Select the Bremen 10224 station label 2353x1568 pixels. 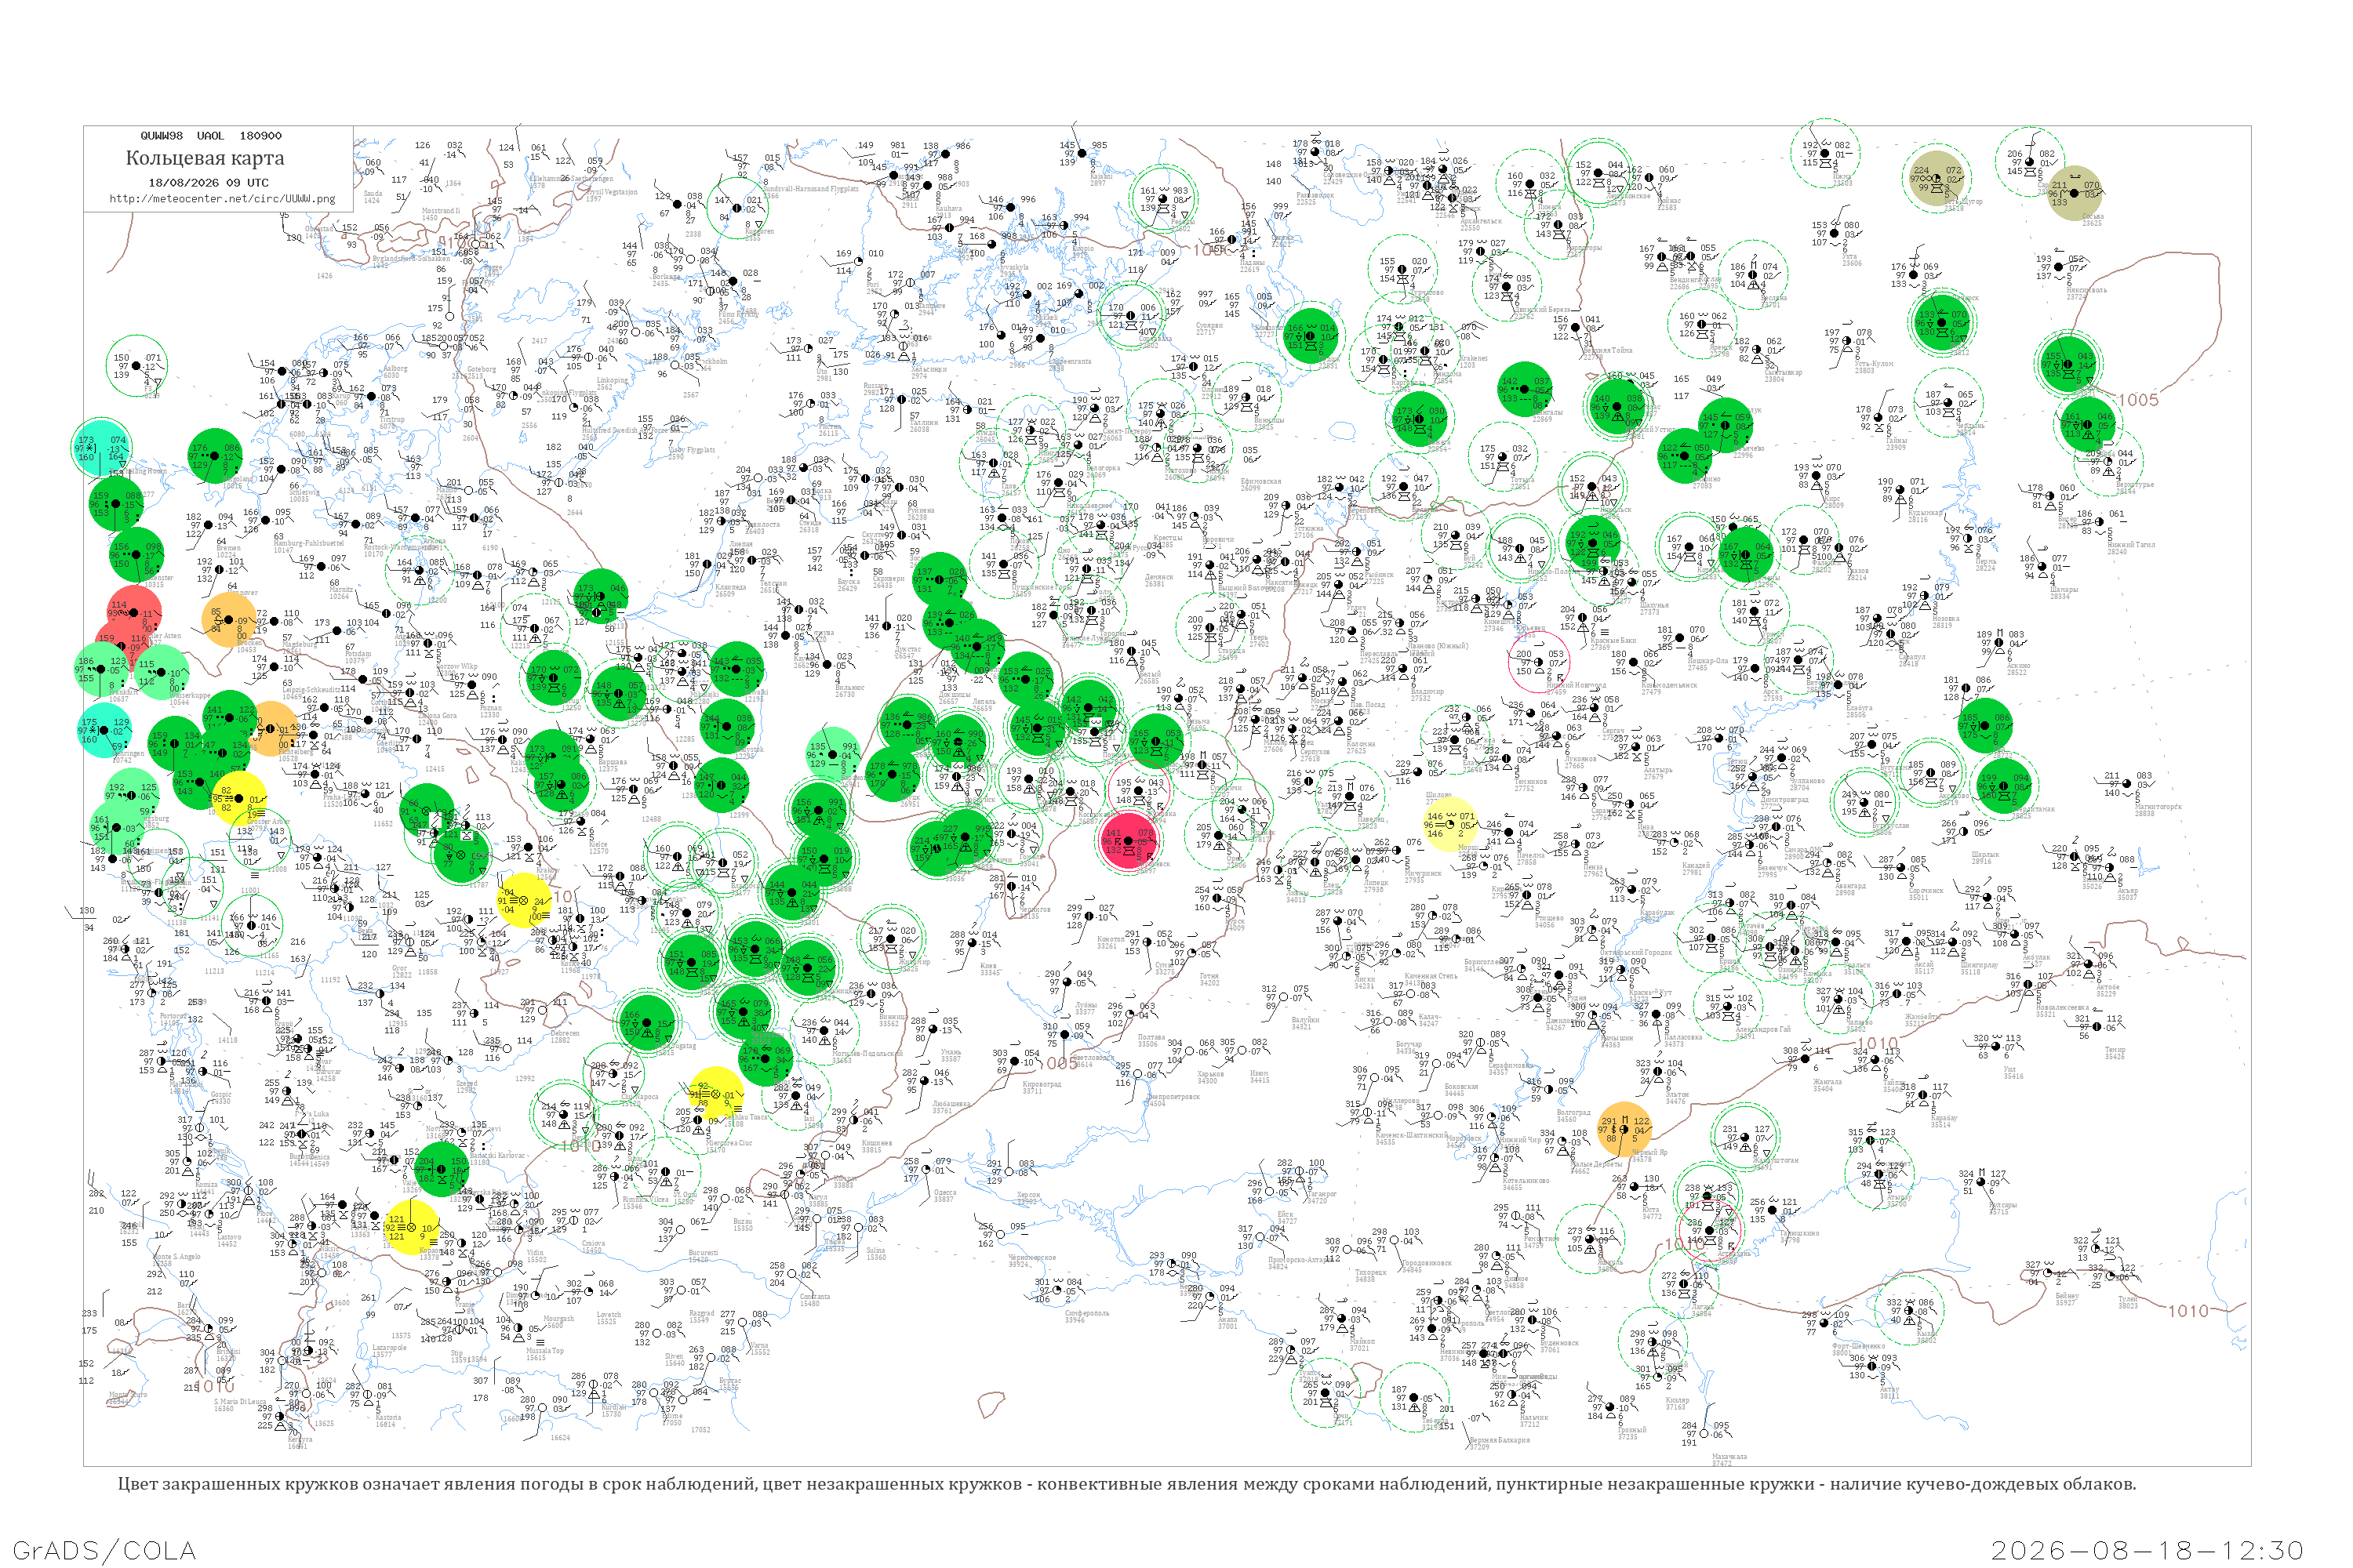pos(228,551)
